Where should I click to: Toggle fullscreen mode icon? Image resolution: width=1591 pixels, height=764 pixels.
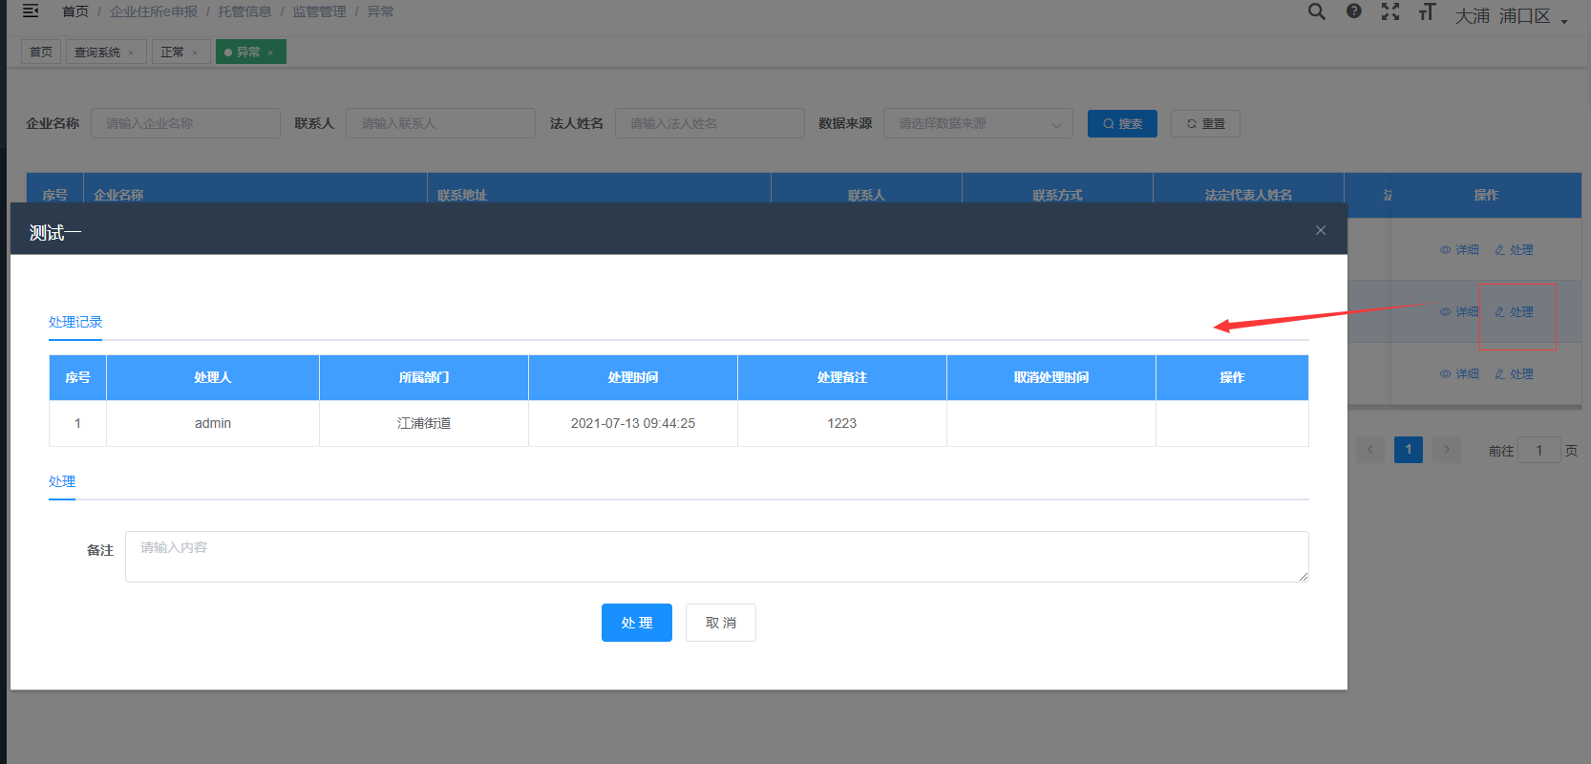click(x=1390, y=11)
